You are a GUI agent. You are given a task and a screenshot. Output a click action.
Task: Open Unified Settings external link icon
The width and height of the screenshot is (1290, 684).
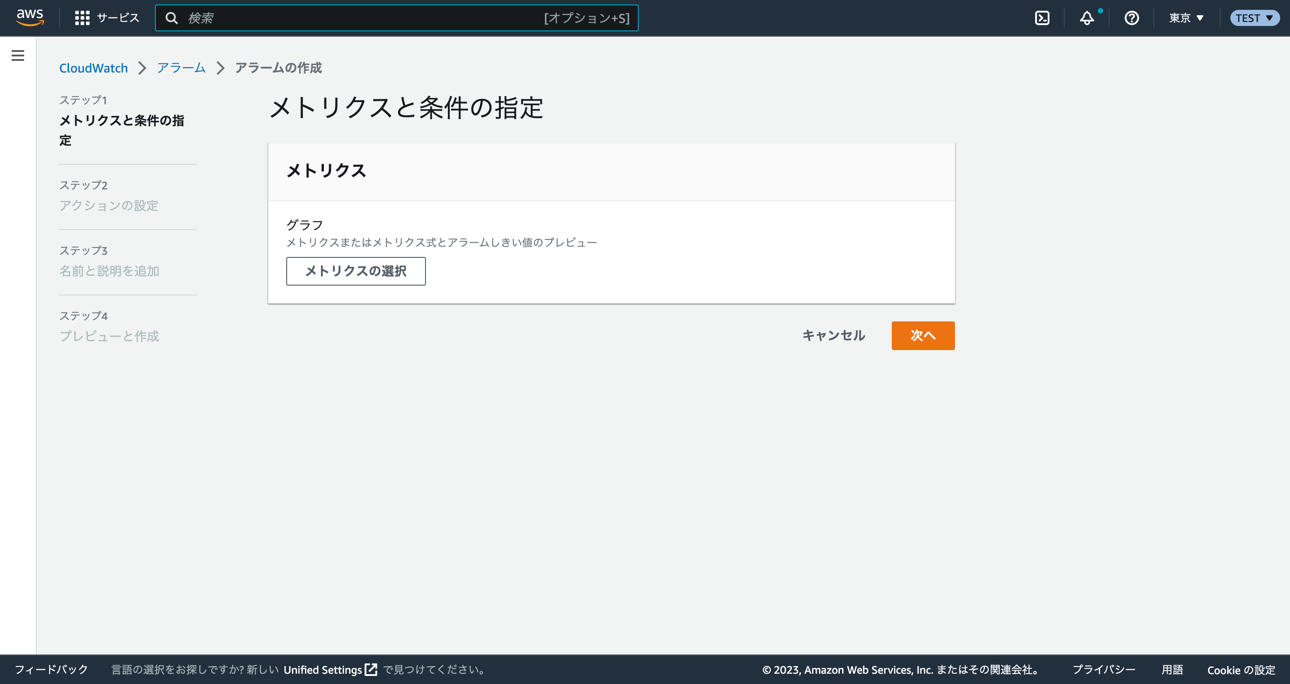point(371,670)
